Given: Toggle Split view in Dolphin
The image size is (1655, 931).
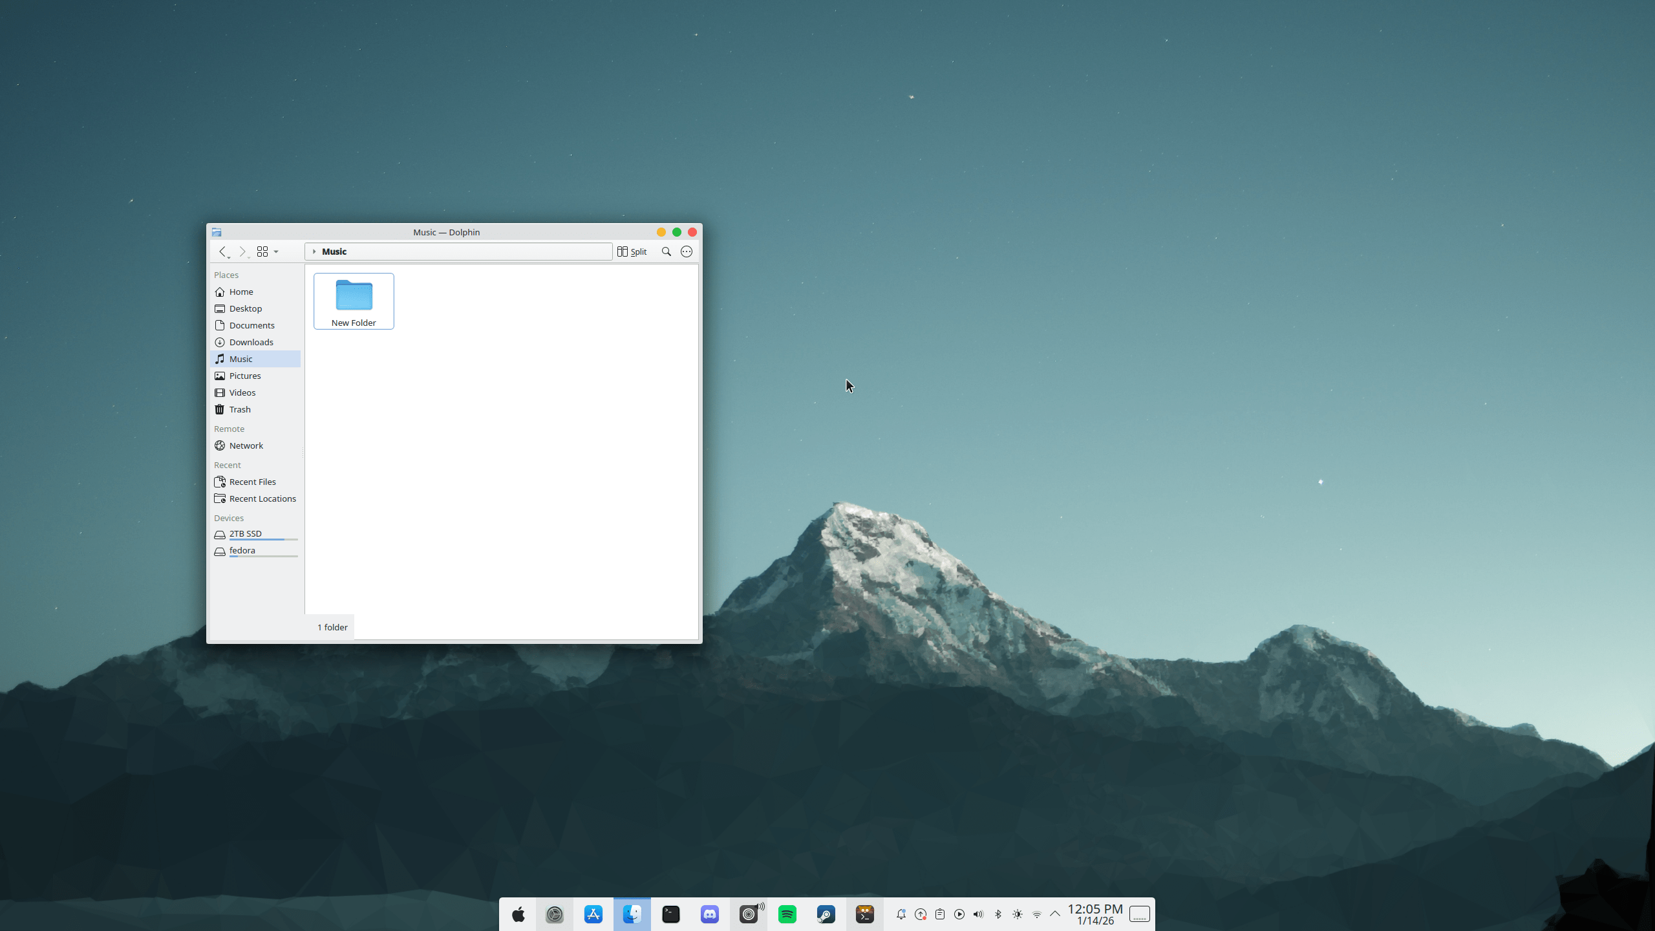Looking at the screenshot, I should tap(632, 251).
